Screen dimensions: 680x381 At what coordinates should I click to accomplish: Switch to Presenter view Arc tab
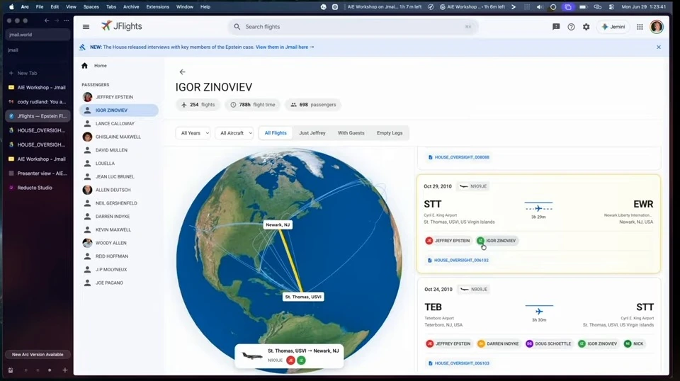(x=38, y=174)
